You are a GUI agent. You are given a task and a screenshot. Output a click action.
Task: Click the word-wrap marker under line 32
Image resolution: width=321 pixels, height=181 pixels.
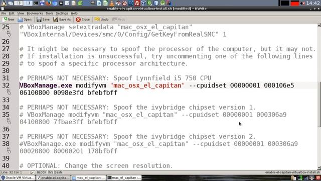(x=9, y=92)
